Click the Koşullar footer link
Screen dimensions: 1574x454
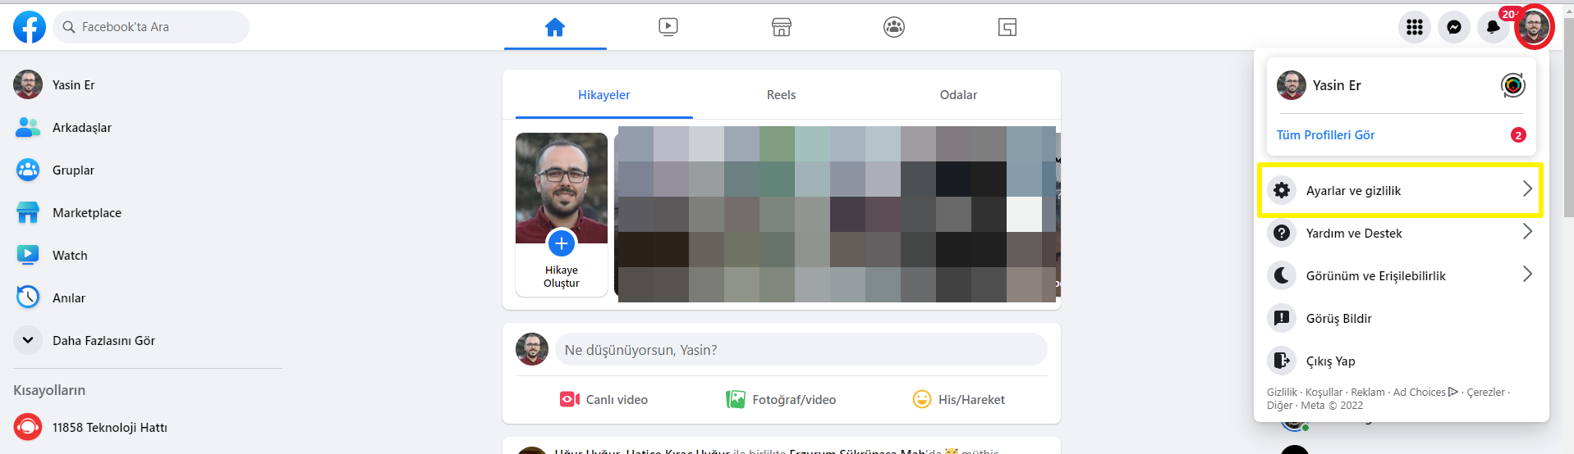(1324, 392)
